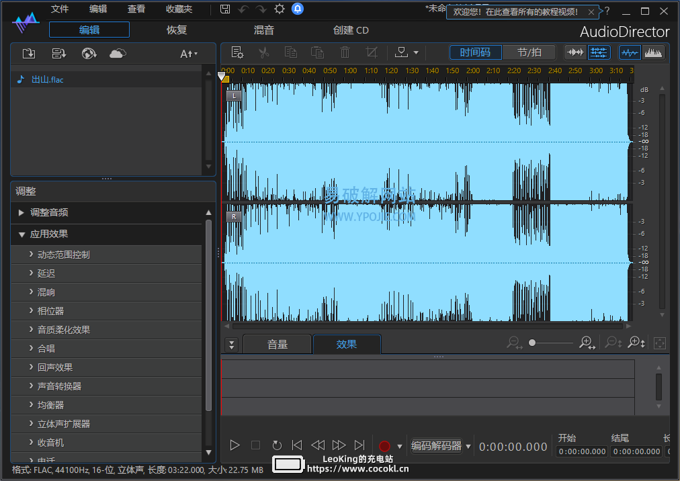Switch to spectral frequency view
The image size is (680, 481).
coord(653,53)
